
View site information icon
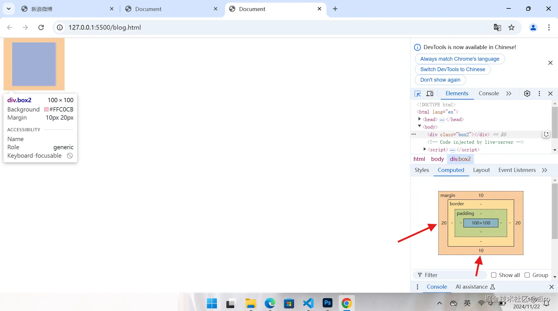tap(60, 27)
